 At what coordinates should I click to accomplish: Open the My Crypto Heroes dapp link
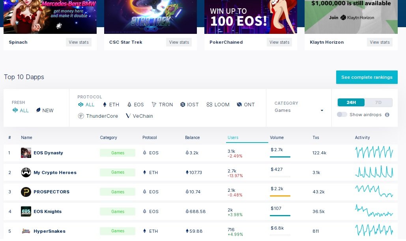coord(55,172)
